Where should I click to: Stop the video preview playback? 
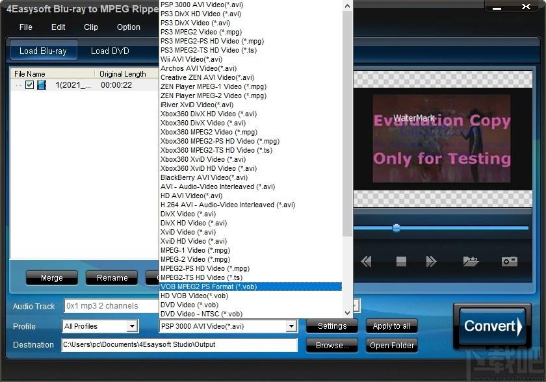point(401,261)
